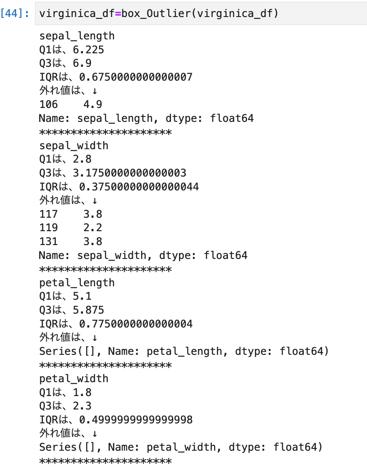Click the petal_length output heading
Screen dimensions: 367x474
tap(77, 283)
